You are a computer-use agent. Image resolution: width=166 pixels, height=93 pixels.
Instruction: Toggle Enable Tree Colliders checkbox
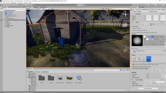[145, 86]
